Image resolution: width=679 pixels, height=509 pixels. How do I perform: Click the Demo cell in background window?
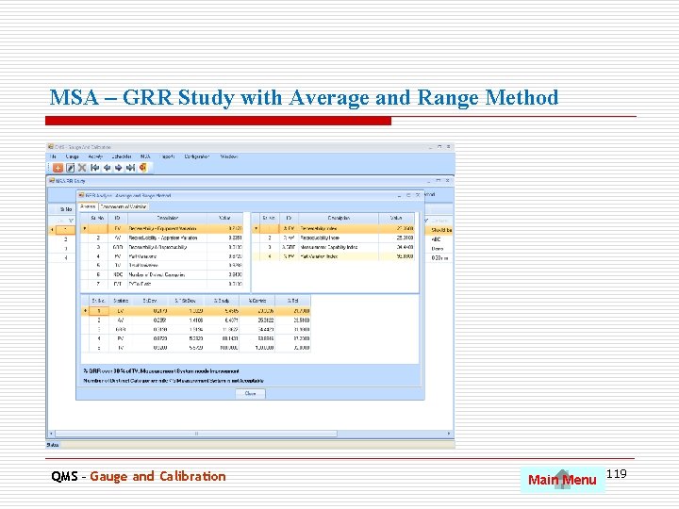pyautogui.click(x=437, y=249)
